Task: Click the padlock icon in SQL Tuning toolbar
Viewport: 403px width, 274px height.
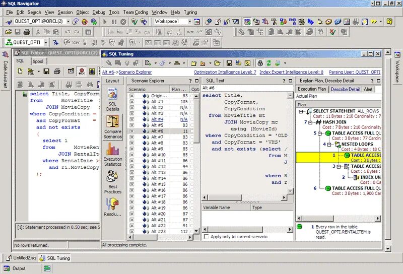Action: (260, 63)
